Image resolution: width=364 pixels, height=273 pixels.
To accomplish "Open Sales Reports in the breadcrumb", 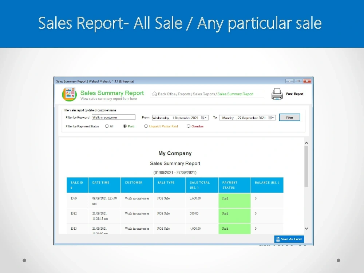I will point(204,94).
